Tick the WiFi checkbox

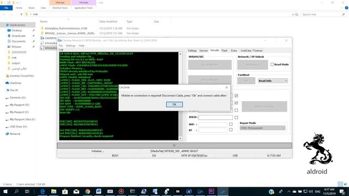[231, 124]
